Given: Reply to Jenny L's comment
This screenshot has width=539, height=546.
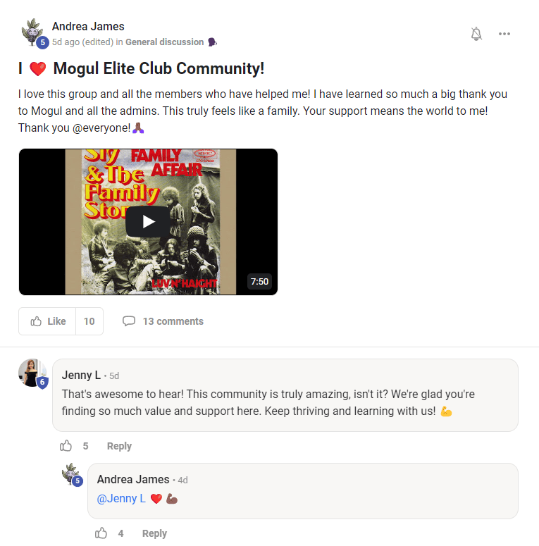Looking at the screenshot, I should click(x=119, y=446).
